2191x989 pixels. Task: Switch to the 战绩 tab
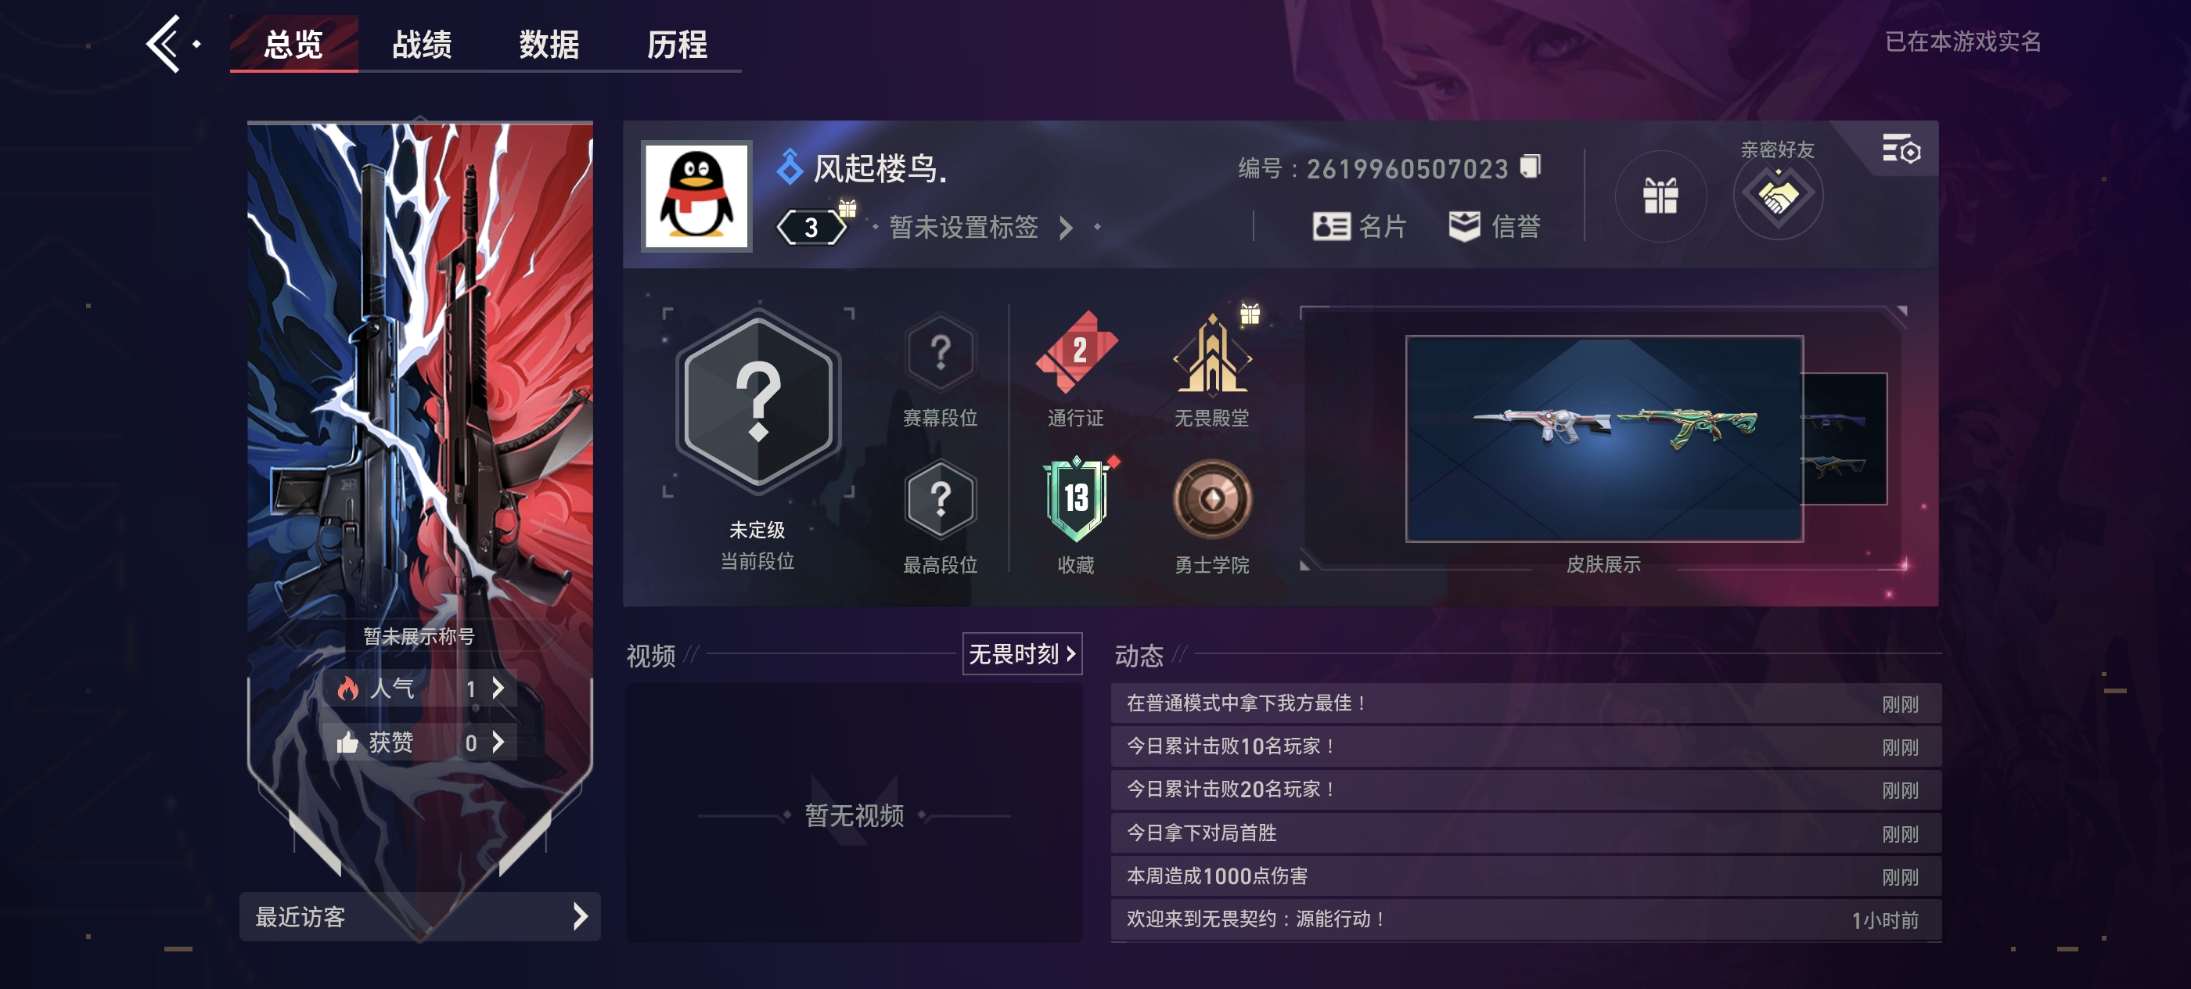422,45
